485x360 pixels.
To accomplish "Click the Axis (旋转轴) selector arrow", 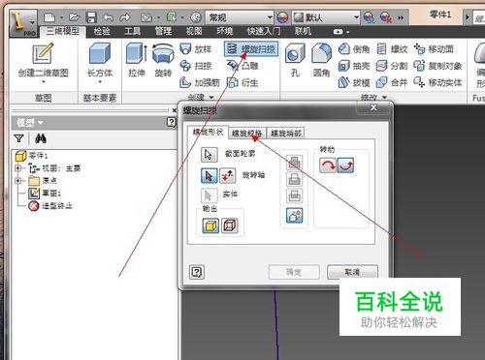I will 209,176.
